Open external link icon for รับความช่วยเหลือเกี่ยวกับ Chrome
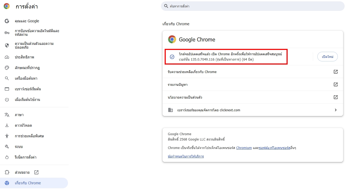The image size is (354, 196). 336,72
